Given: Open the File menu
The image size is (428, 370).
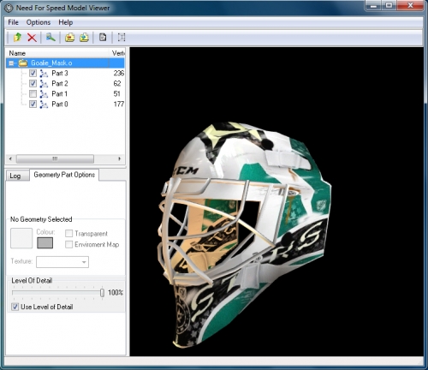Looking at the screenshot, I should pyautogui.click(x=13, y=22).
